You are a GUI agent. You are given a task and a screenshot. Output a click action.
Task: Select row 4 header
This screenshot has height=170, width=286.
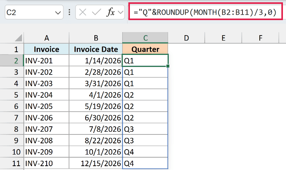click(x=12, y=83)
